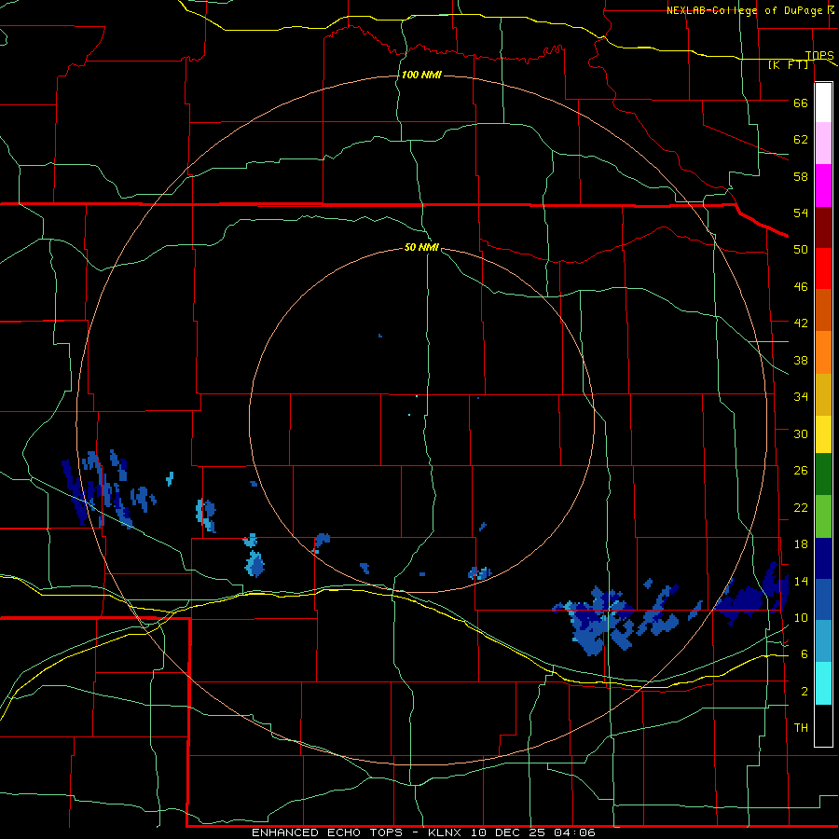This screenshot has width=839, height=839.
Task: Click the 50 legend value
Action: pos(801,250)
